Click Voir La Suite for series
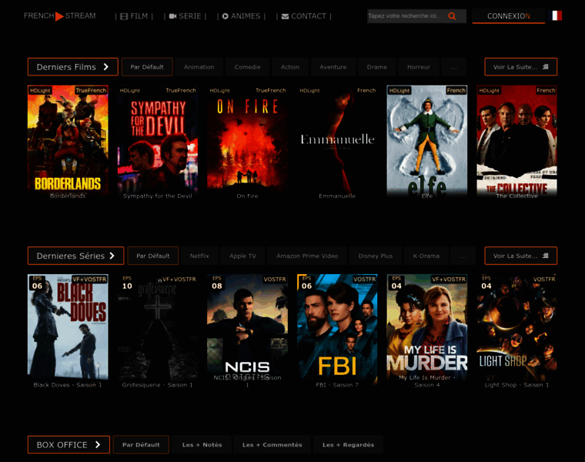Viewport: 585px width, 462px height. click(x=521, y=256)
